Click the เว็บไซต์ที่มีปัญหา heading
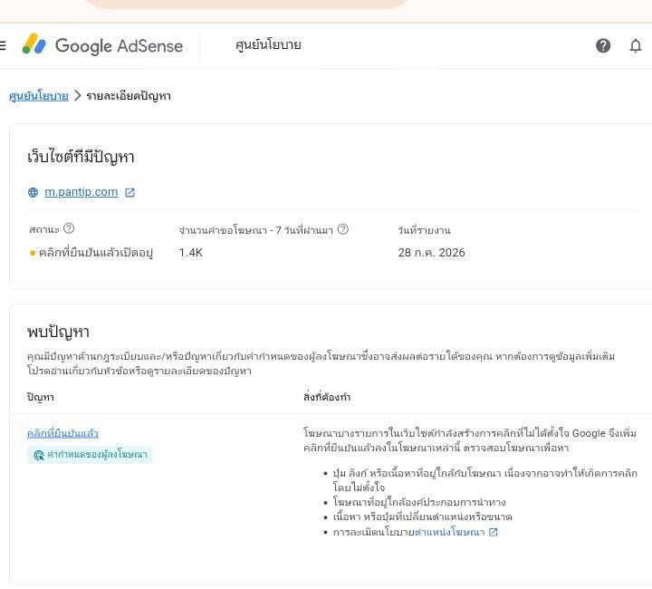Image resolution: width=652 pixels, height=589 pixels. [x=81, y=158]
